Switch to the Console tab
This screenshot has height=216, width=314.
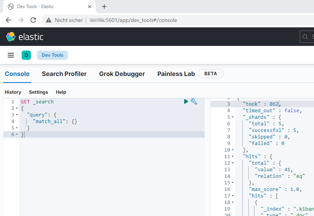(x=17, y=74)
